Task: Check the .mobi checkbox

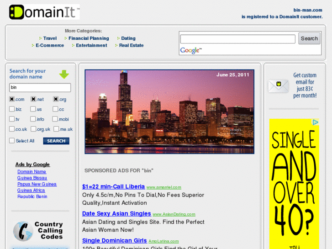Action: click(55, 119)
